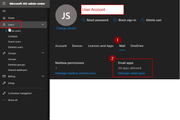The image size is (180, 120).
Task: Open the app launcher grid icon
Action: point(4,4)
